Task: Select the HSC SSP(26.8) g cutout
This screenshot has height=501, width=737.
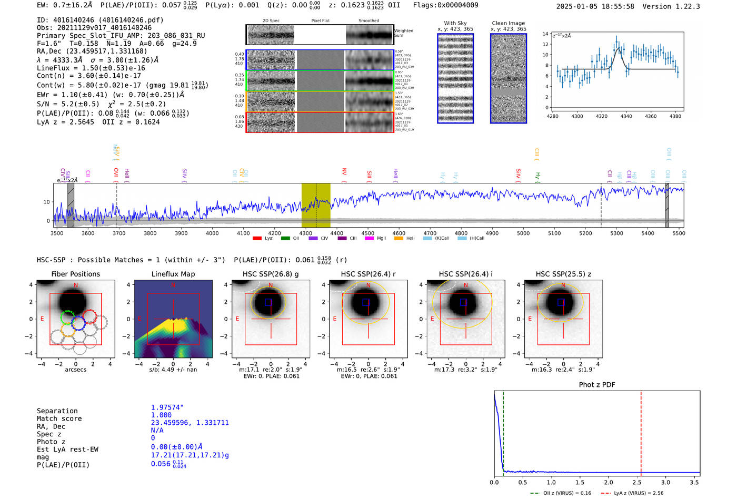Action: tap(271, 319)
